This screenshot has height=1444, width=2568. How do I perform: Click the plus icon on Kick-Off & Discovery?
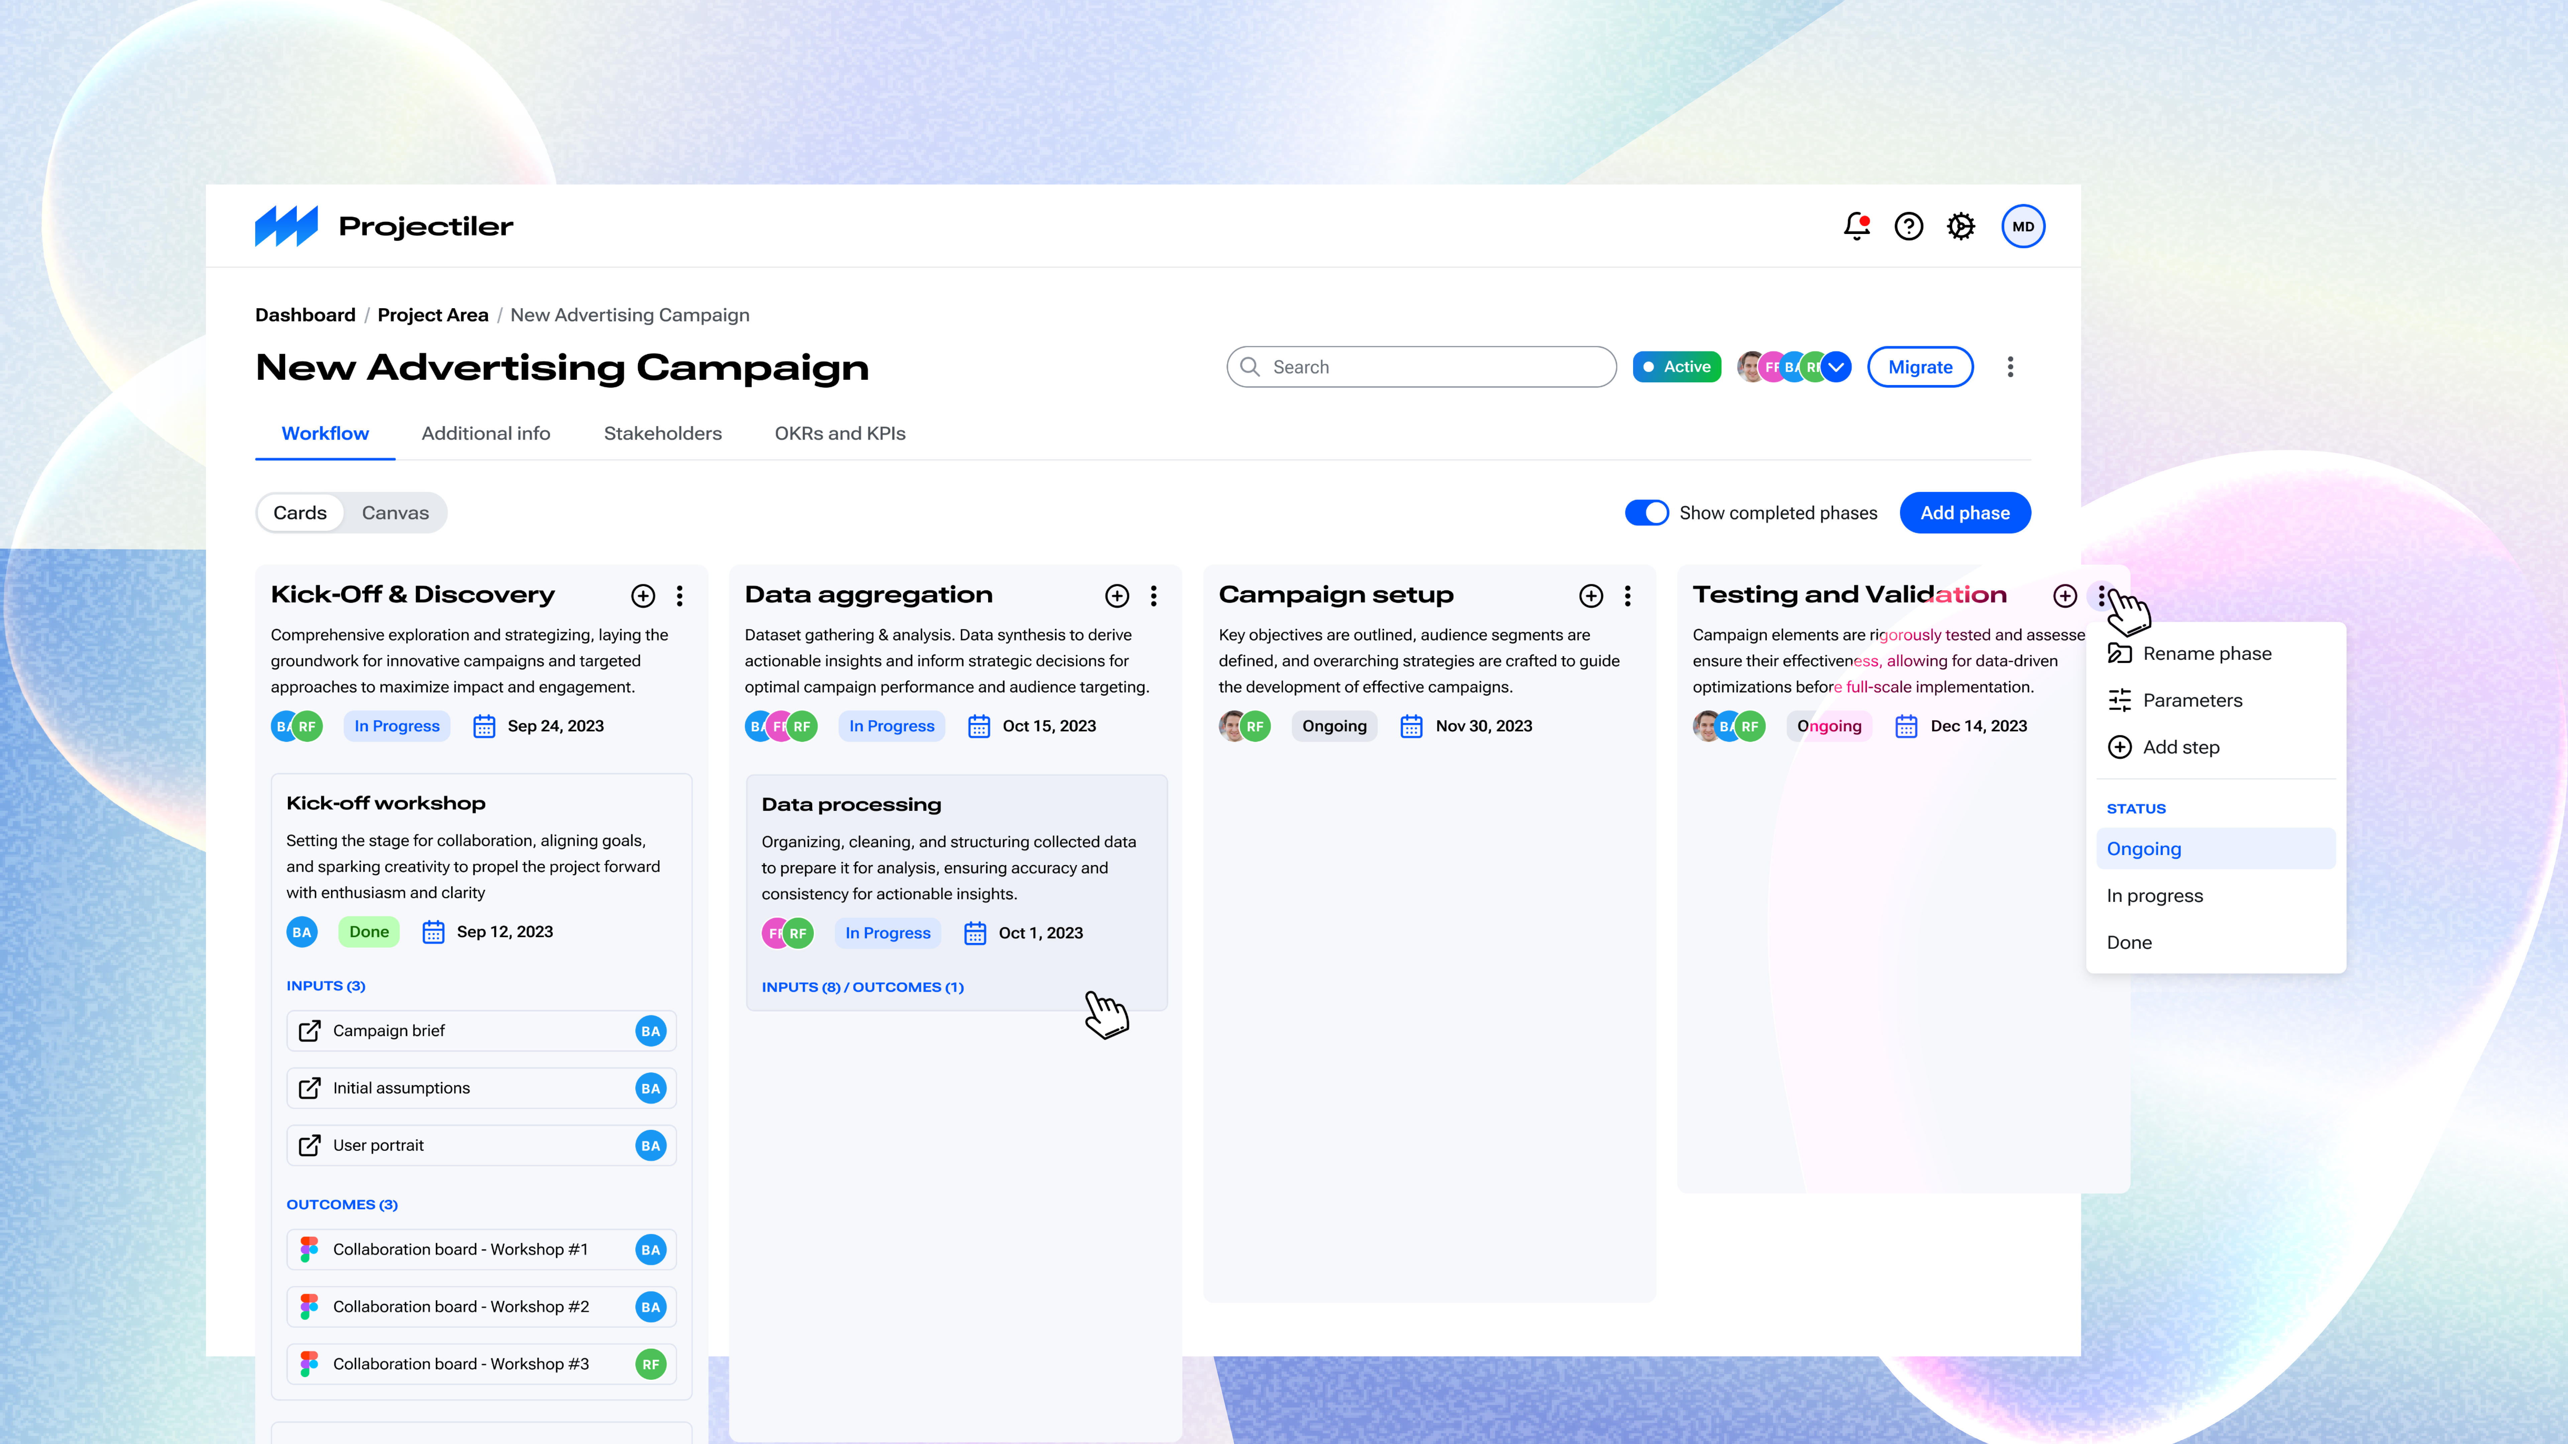coord(643,596)
